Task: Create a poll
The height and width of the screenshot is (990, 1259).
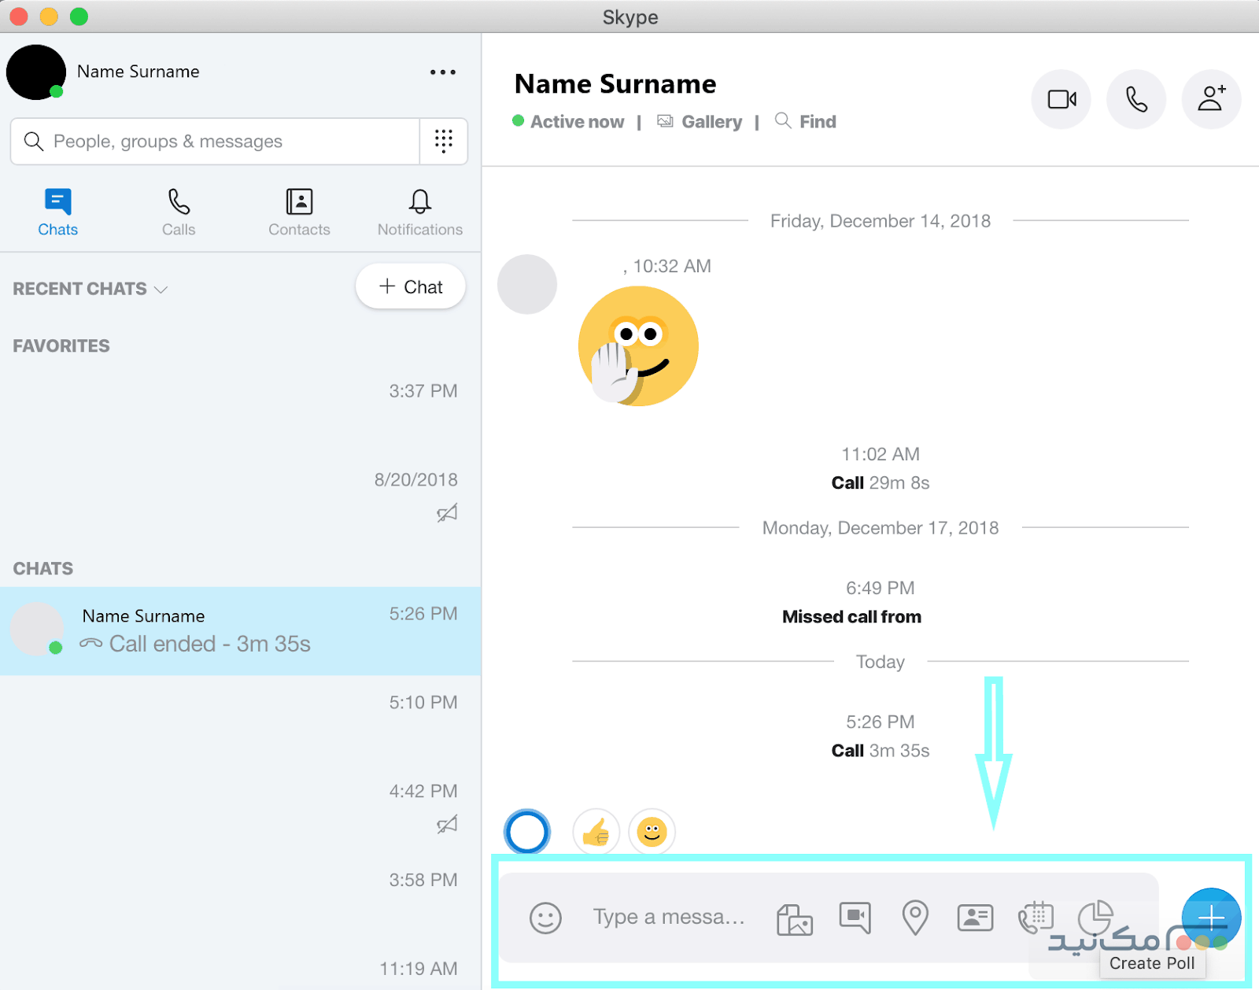Action: click(x=1095, y=917)
